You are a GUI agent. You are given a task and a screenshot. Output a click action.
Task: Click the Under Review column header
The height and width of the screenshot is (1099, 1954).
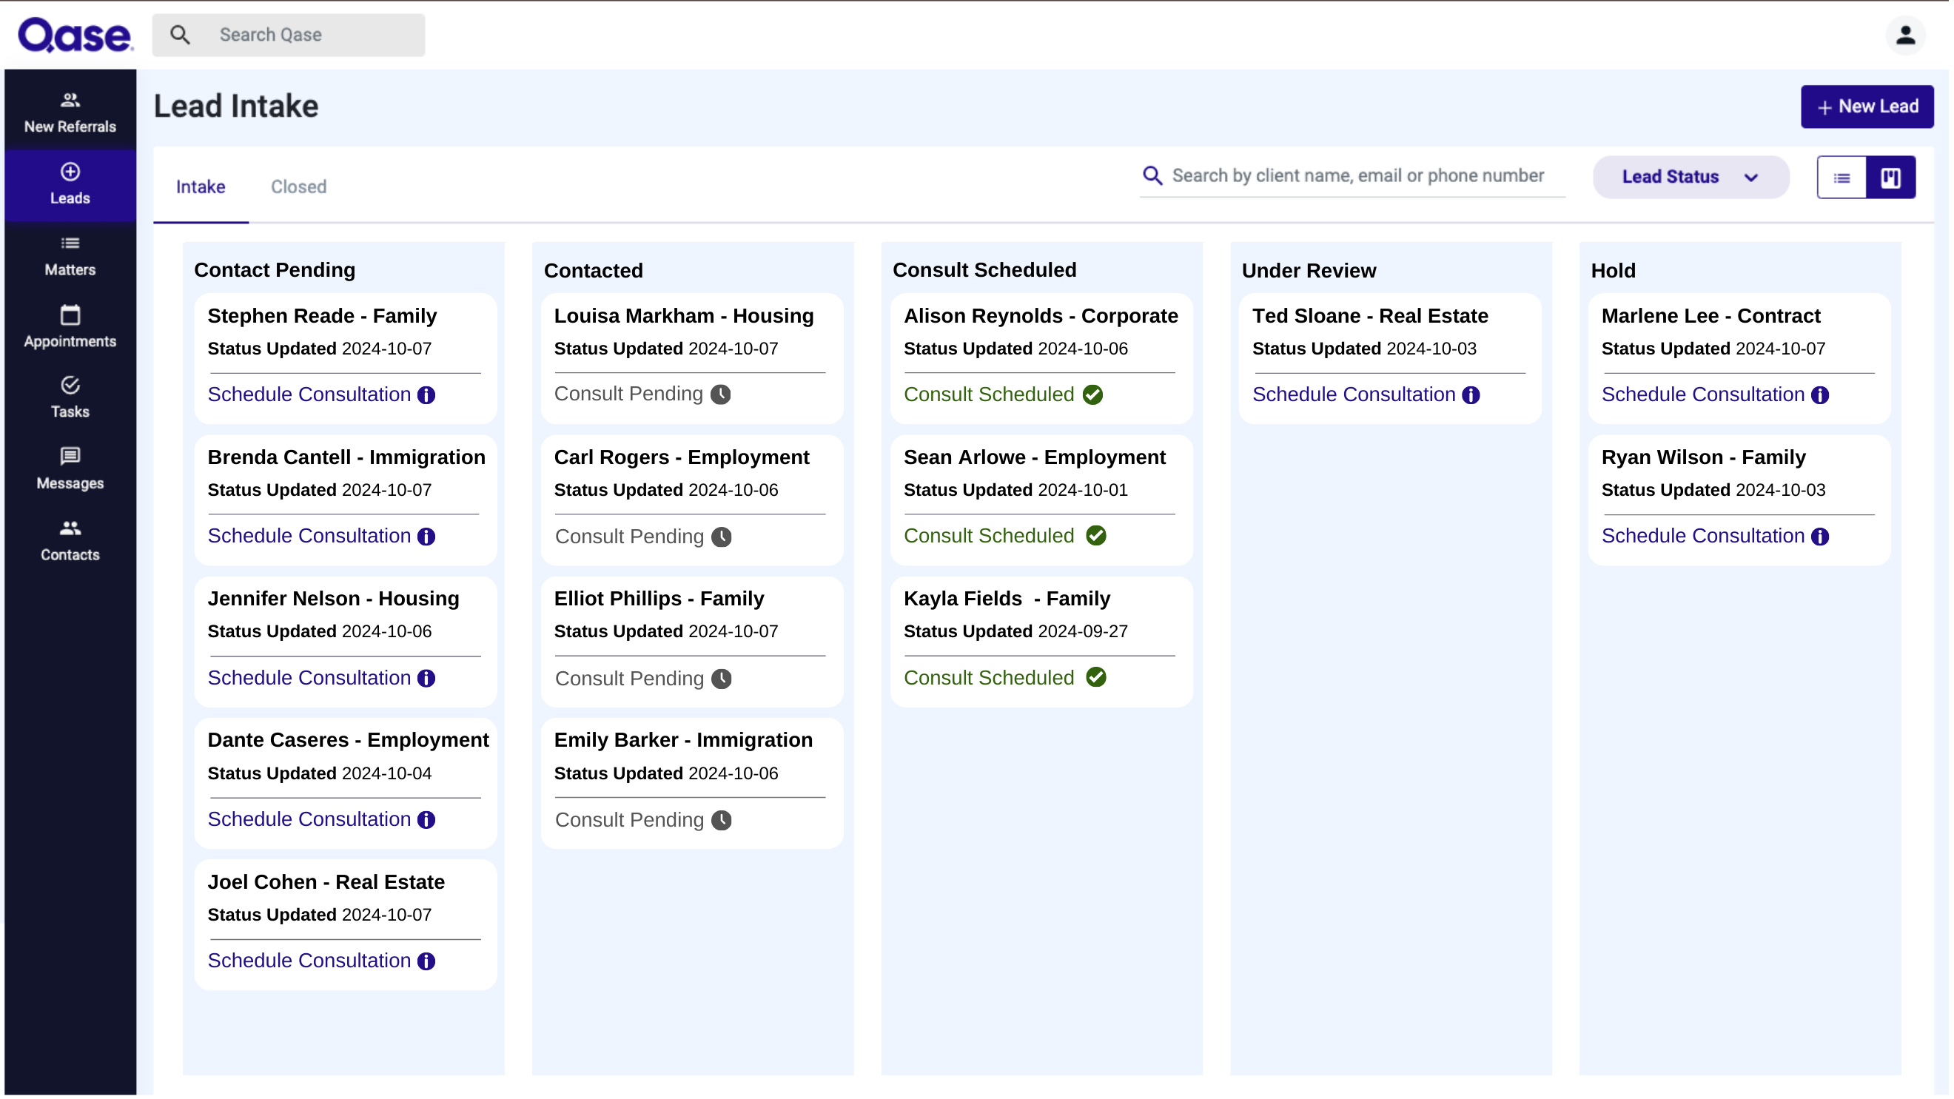click(1311, 272)
